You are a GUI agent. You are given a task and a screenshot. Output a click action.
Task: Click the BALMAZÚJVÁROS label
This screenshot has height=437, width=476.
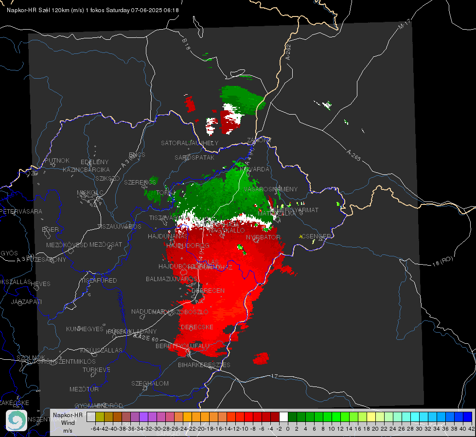pyautogui.click(x=172, y=279)
